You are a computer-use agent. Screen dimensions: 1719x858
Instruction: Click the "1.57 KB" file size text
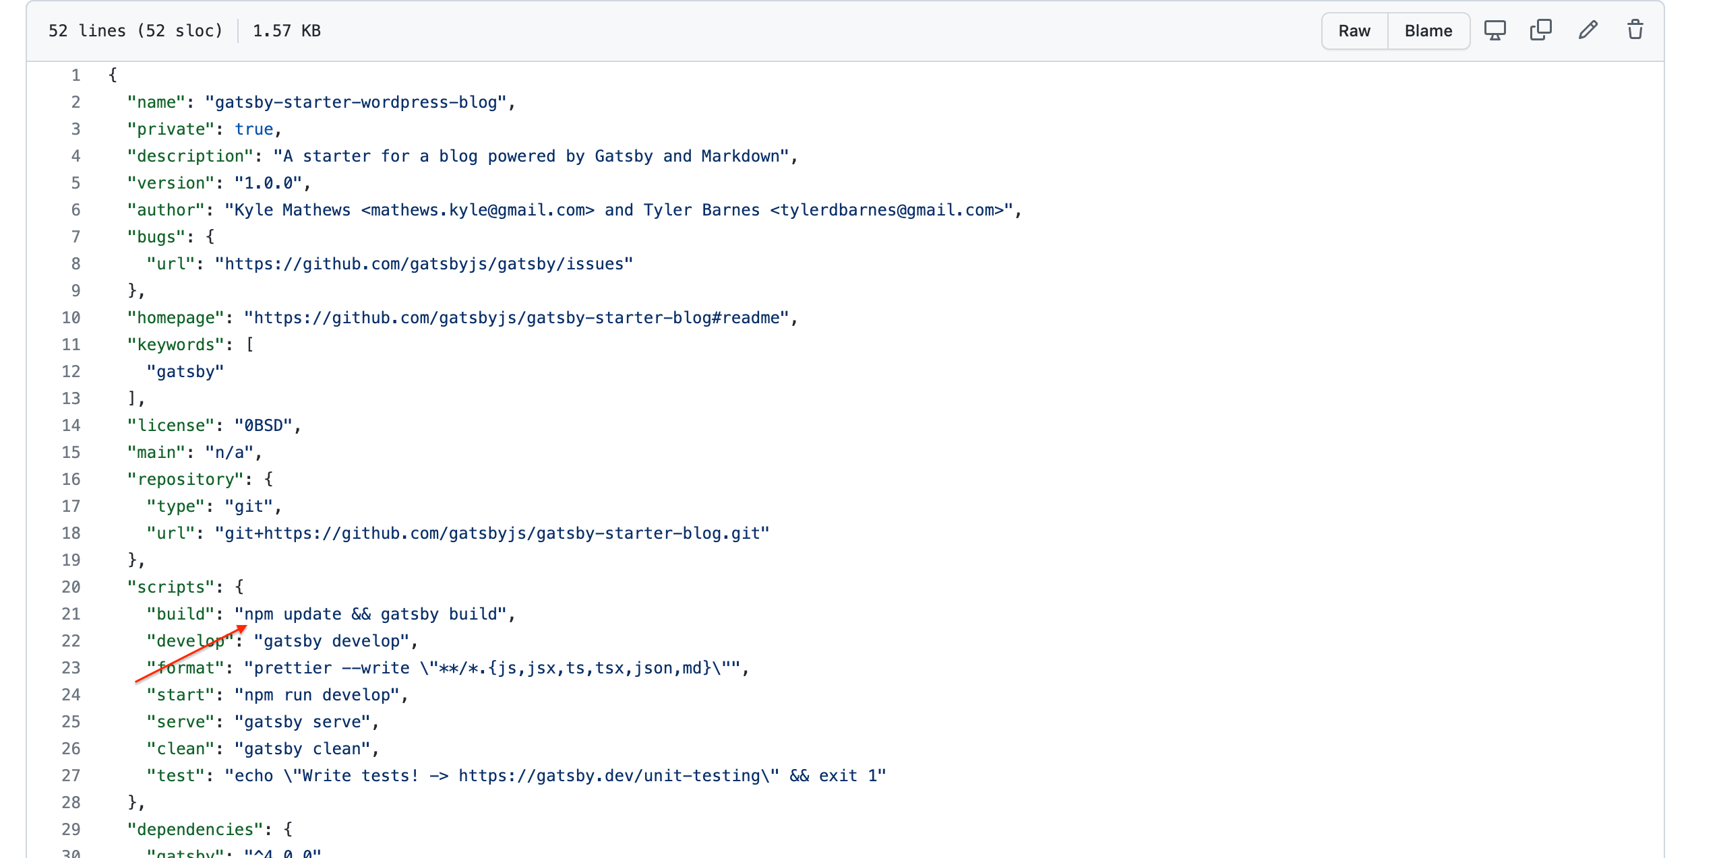tap(286, 31)
